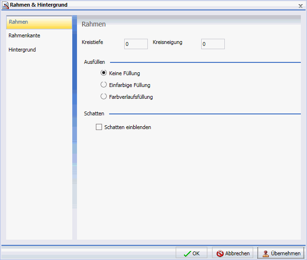Select the Keine Füllung radio button

click(x=103, y=73)
